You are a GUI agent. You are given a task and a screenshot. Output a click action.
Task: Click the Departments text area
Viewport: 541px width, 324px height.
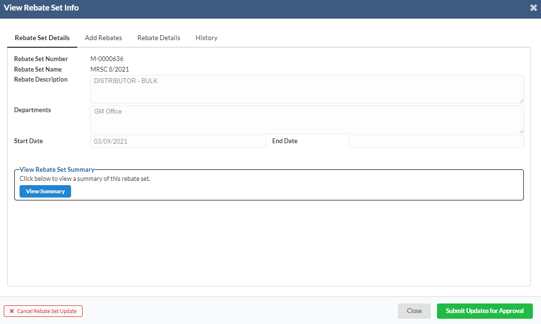pos(307,120)
